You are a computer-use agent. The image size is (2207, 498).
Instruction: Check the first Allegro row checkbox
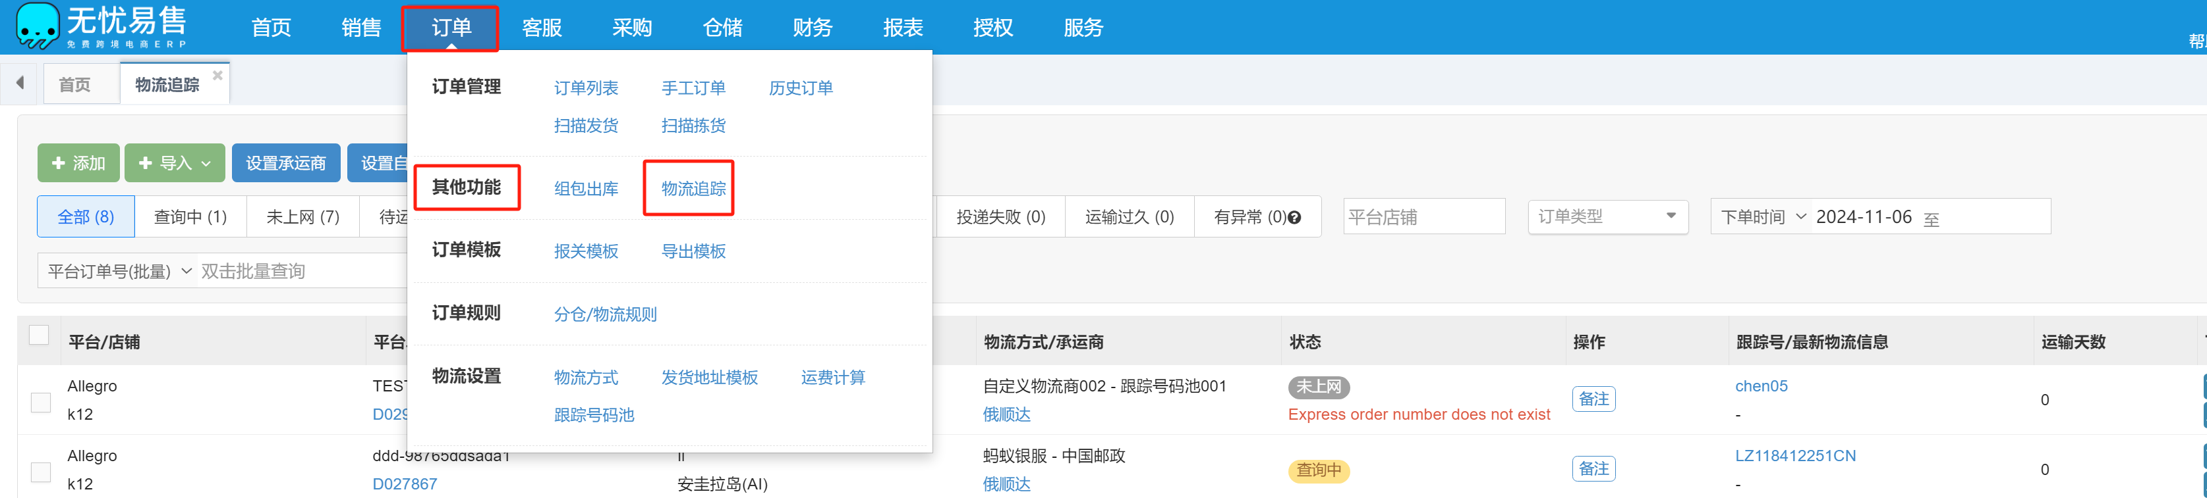coord(41,401)
